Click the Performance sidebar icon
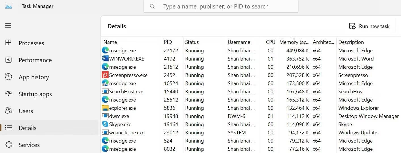Viewport: 401px width, 153px height. [9, 60]
